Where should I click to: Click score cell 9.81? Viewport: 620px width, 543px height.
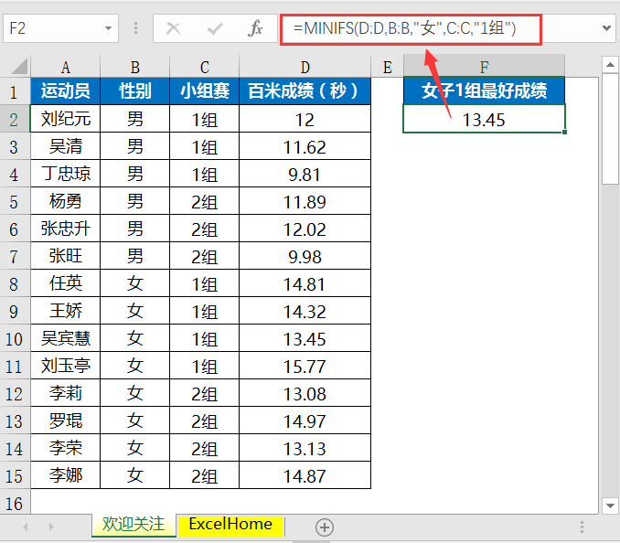pyautogui.click(x=305, y=174)
